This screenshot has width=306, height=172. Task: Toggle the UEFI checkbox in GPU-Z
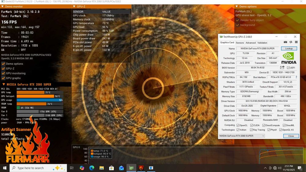[x=288, y=68]
